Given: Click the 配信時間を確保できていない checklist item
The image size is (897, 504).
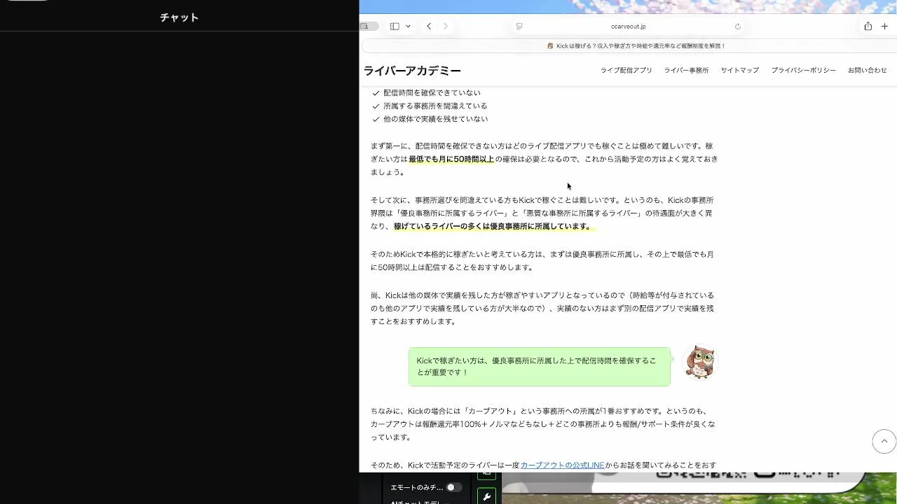Looking at the screenshot, I should coord(432,93).
